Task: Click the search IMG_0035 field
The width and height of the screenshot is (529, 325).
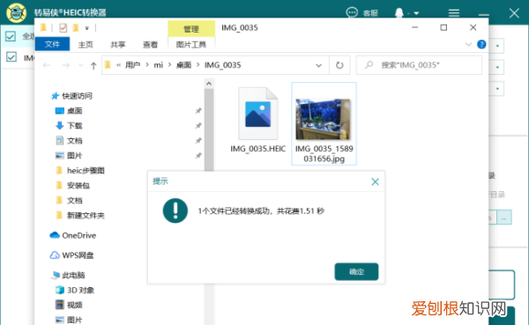Action: point(419,65)
